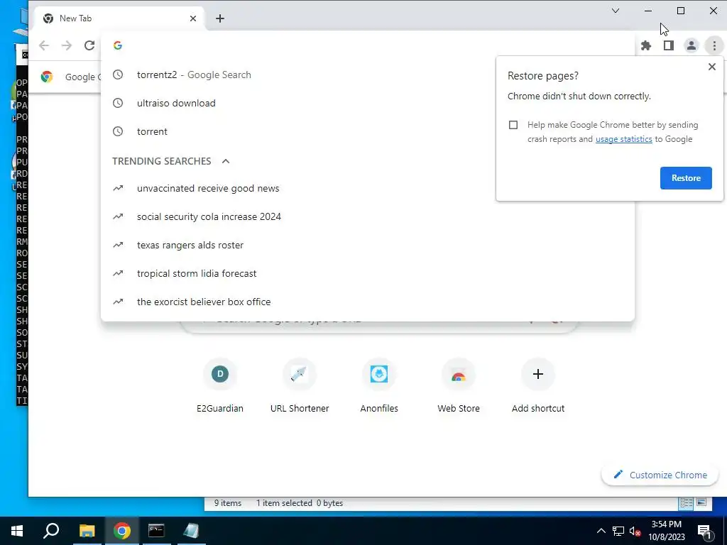Select the New Tab browser tab
727x545 pixels.
119,18
